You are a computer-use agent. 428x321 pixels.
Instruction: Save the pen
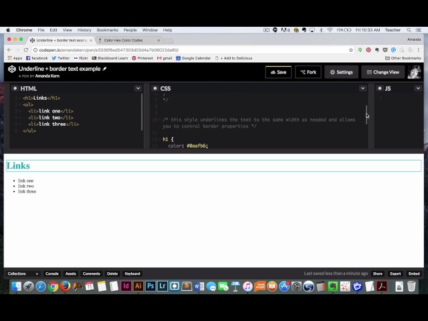pos(278,72)
